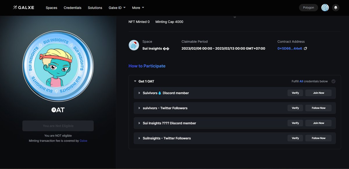Viewport: 349px width, 169px height.
Task: Click the double chevron collapse icon
Action: point(235,17)
